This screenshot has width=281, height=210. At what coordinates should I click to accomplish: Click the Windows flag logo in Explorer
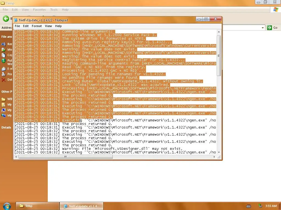click(x=276, y=10)
